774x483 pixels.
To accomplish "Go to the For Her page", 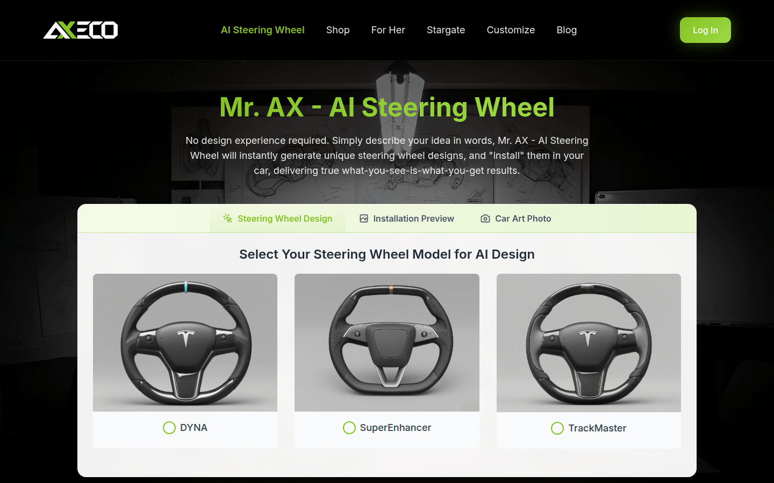I will pyautogui.click(x=388, y=30).
